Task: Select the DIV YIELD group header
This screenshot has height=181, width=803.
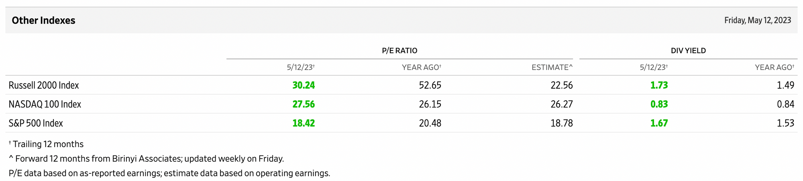Action: 688,51
